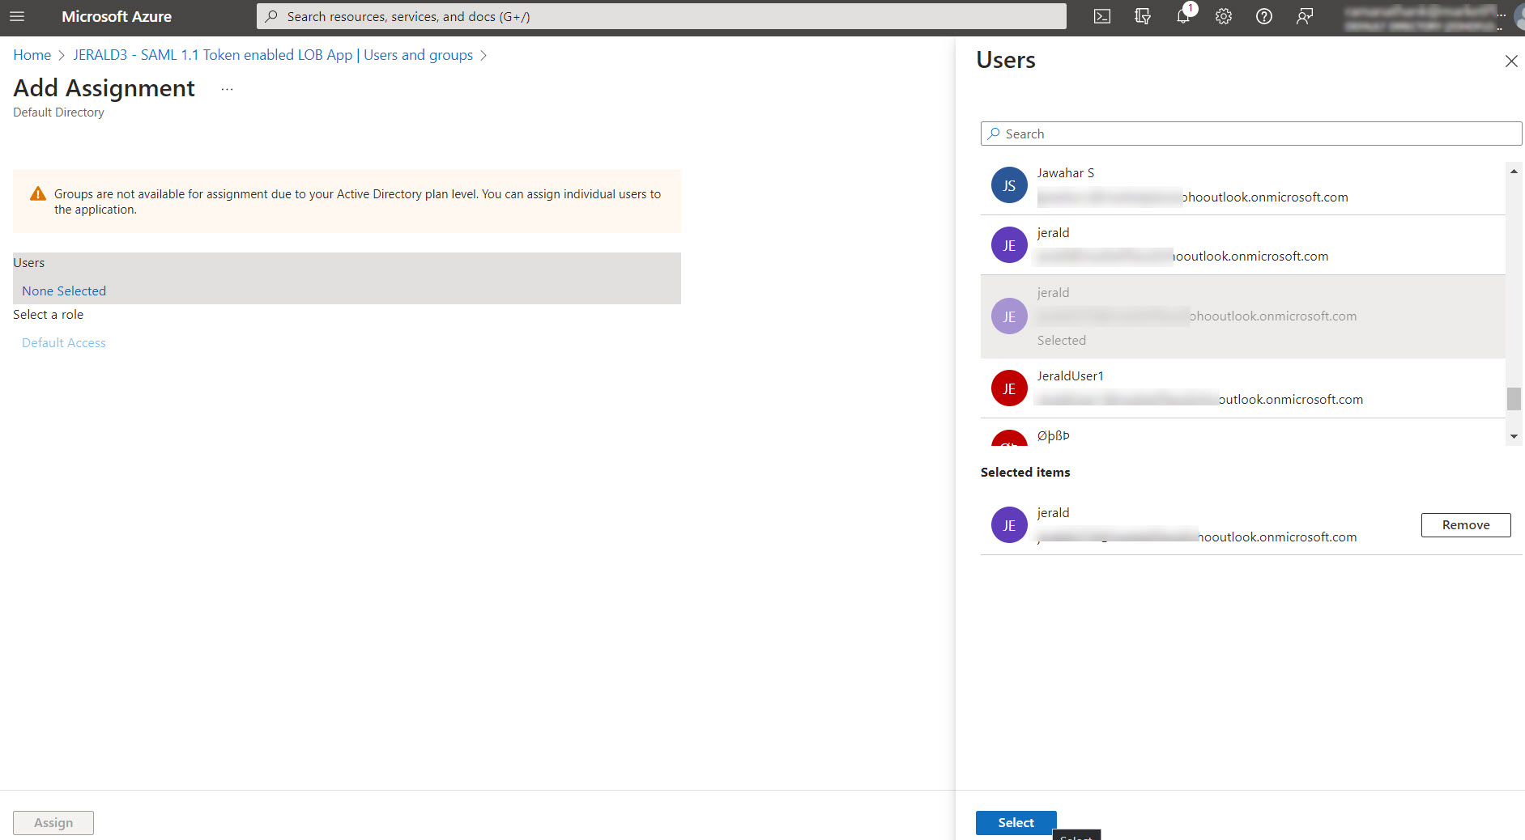Click the Microsoft Azure logo text
Image resolution: width=1525 pixels, height=840 pixels.
117,16
